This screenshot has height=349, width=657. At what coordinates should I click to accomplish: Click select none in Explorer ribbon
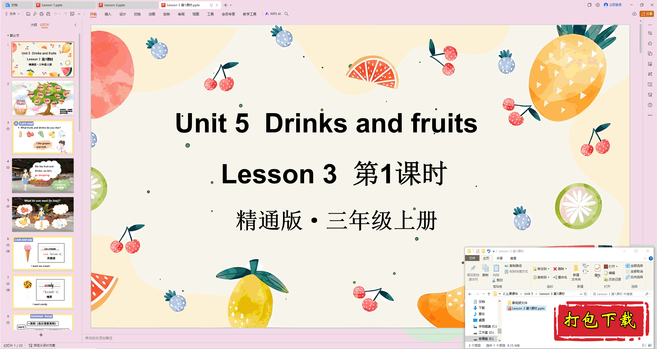(x=634, y=272)
